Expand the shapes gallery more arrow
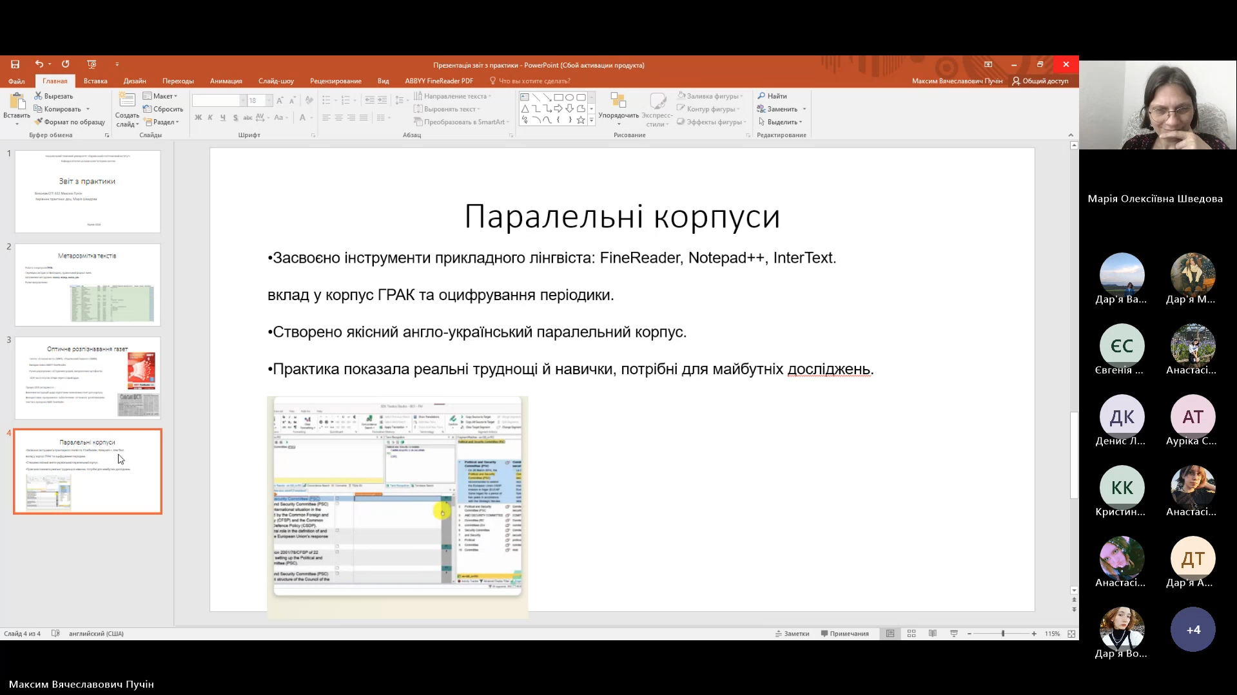The width and height of the screenshot is (1237, 695). (x=591, y=120)
